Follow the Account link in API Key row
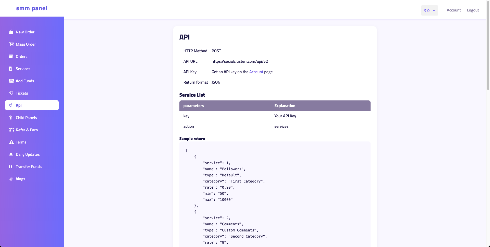The height and width of the screenshot is (247, 490). point(256,72)
